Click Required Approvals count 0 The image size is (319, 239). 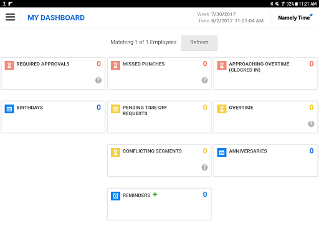[x=99, y=63]
